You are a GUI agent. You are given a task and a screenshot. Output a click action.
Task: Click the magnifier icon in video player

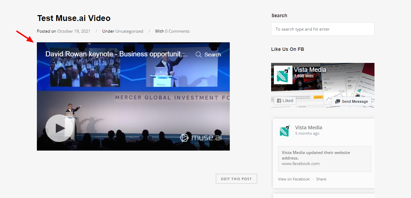point(199,54)
